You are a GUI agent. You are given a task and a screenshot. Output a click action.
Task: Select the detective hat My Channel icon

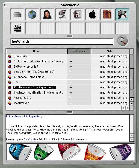(x=122, y=14)
